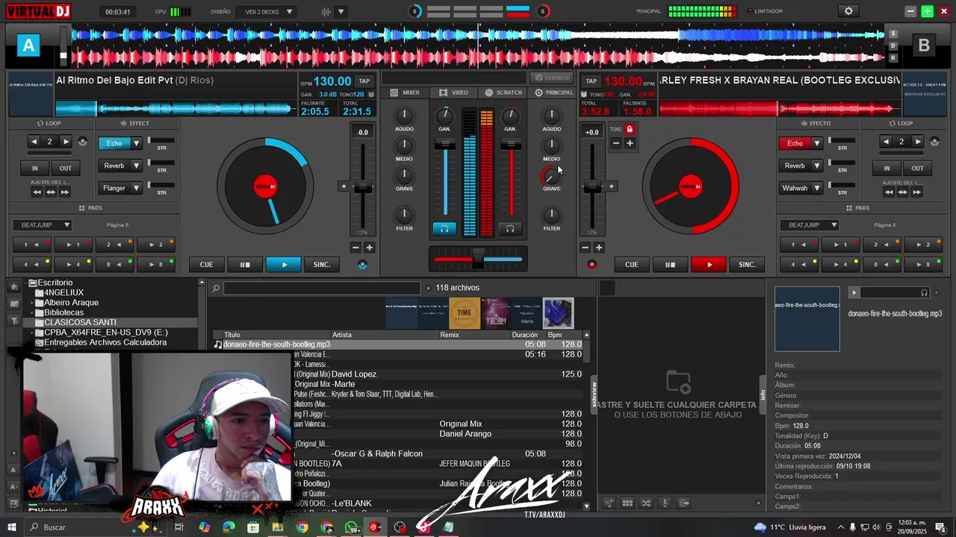Open waveform display options dropdown

point(341,12)
